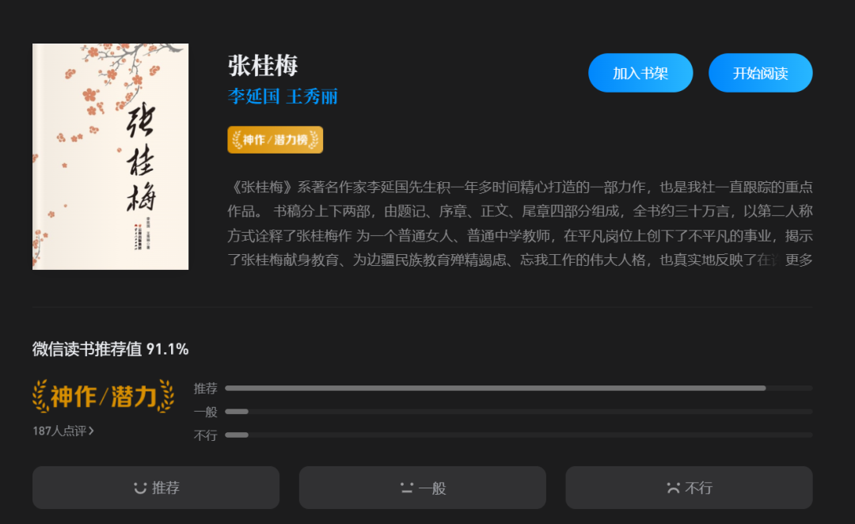Image resolution: width=855 pixels, height=524 pixels.
Task: Open the 187人点评 reviews chevron
Action: pos(63,431)
